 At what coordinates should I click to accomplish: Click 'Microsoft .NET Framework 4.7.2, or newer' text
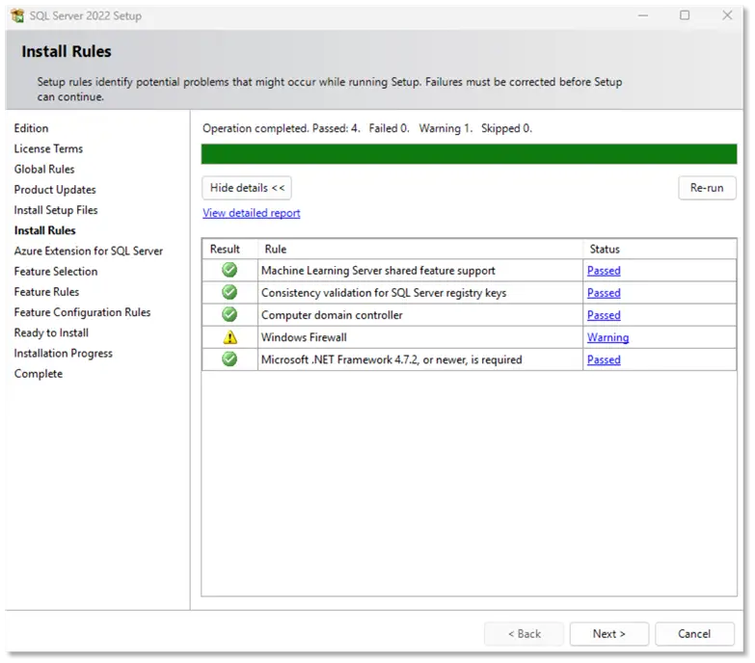391,359
